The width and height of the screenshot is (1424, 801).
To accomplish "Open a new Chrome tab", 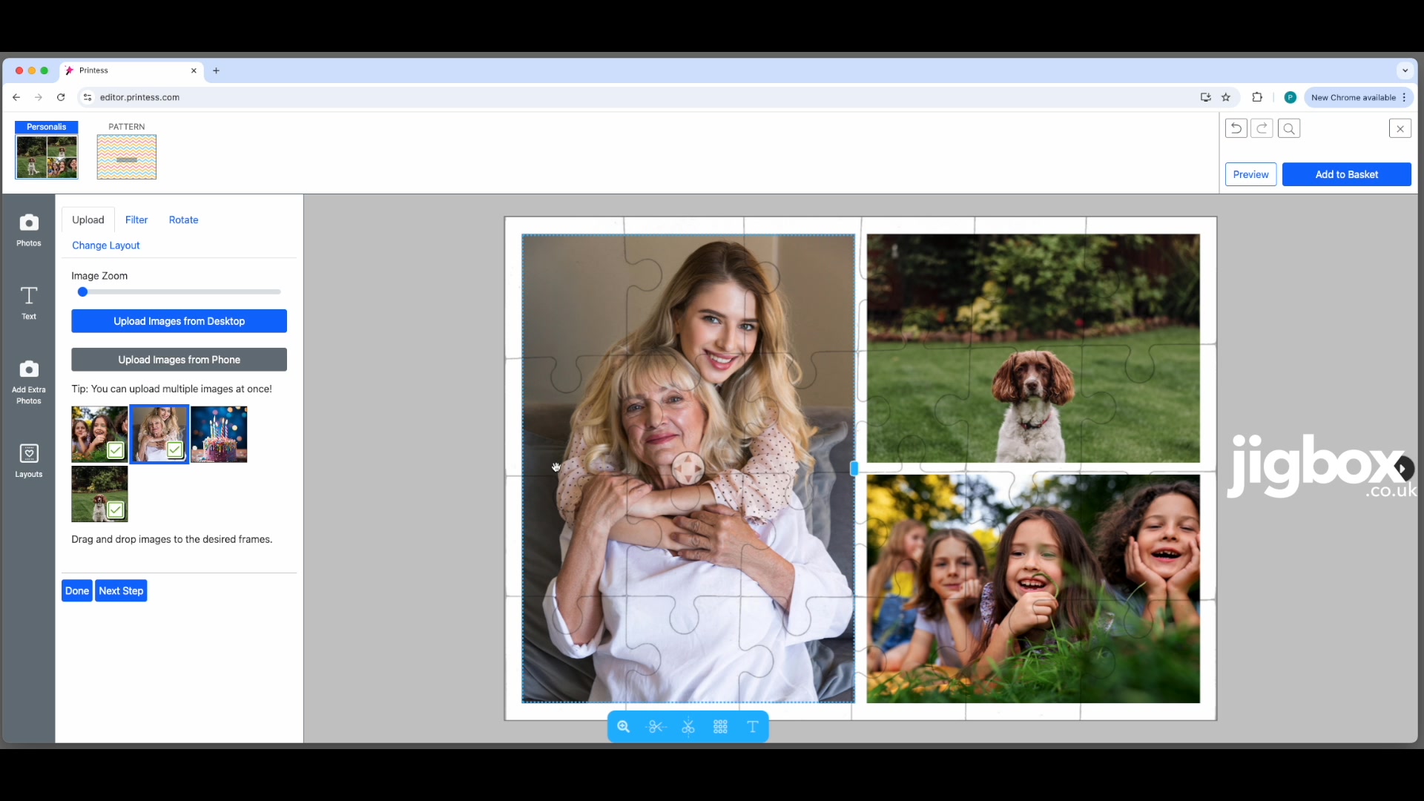I will pos(217,70).
